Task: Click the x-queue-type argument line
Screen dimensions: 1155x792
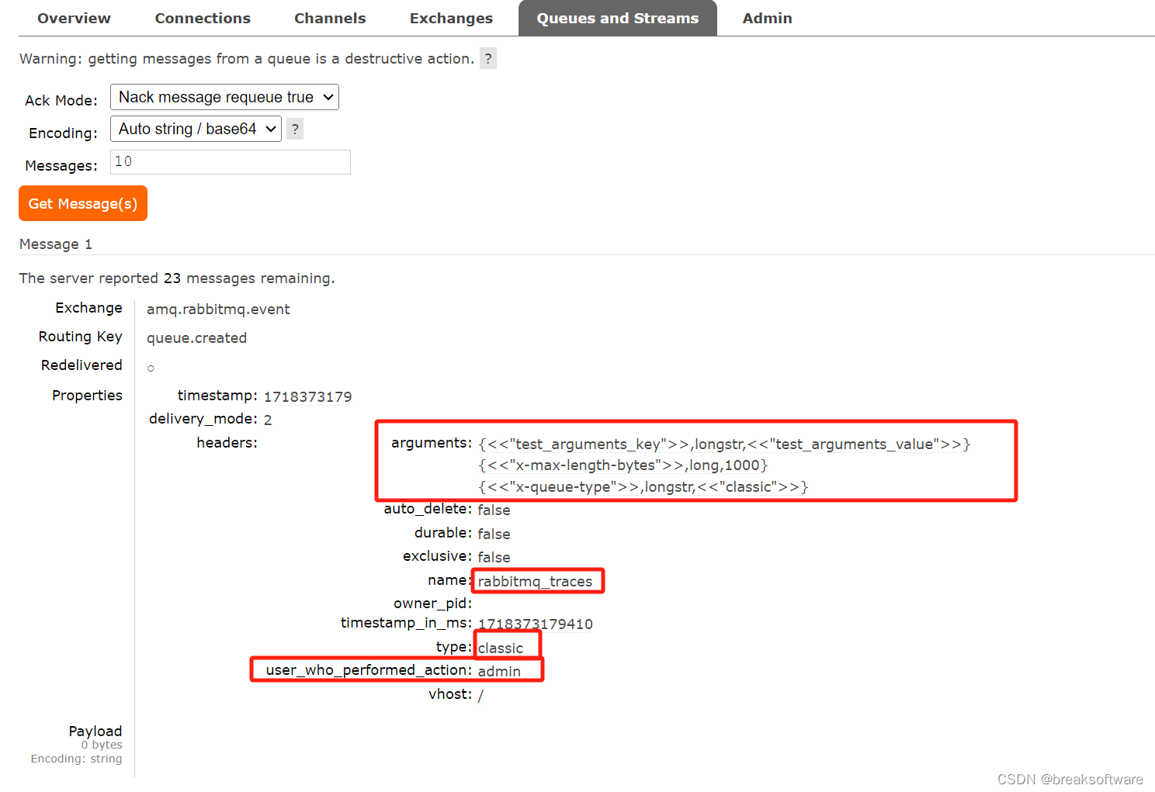Action: [x=643, y=486]
